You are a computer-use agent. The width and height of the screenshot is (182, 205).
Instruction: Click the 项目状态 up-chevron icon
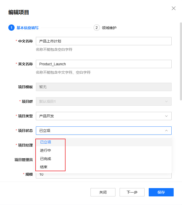click(x=166, y=131)
